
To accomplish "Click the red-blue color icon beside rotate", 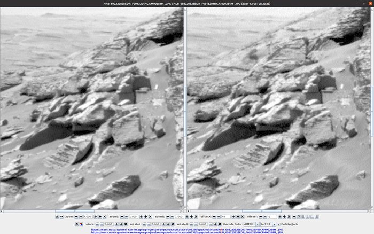I will 81,224.
